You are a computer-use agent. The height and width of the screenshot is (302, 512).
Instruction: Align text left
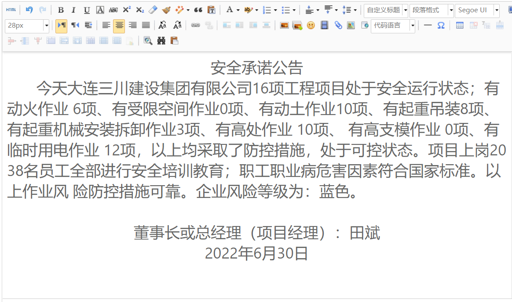106,25
